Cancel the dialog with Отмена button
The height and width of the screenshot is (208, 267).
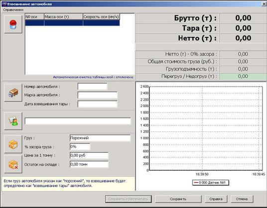(242, 199)
